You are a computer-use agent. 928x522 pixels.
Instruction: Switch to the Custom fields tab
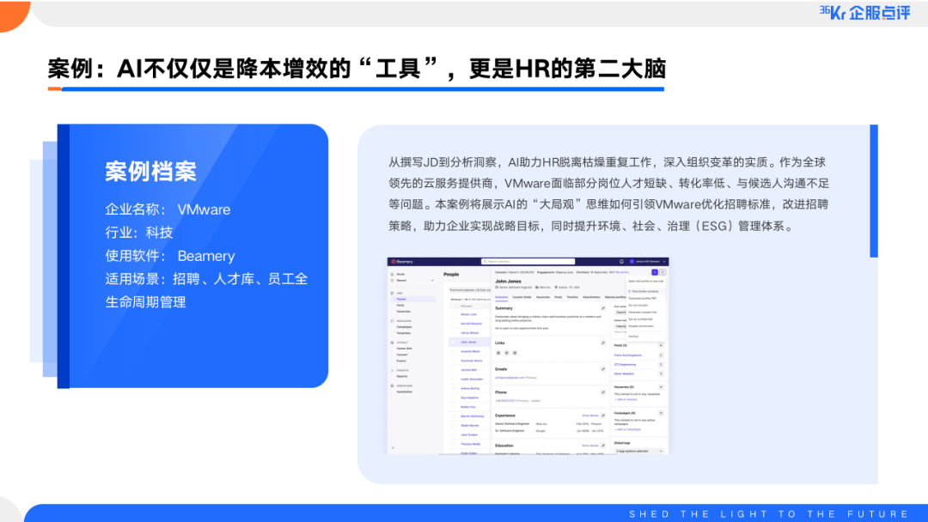[x=522, y=297]
